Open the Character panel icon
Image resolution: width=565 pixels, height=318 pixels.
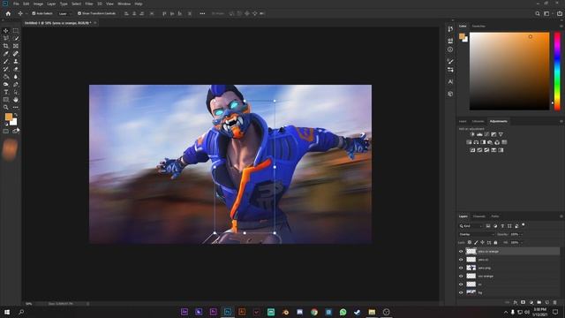pyautogui.click(x=450, y=82)
